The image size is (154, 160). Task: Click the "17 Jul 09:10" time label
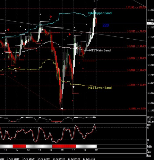tap(59, 159)
